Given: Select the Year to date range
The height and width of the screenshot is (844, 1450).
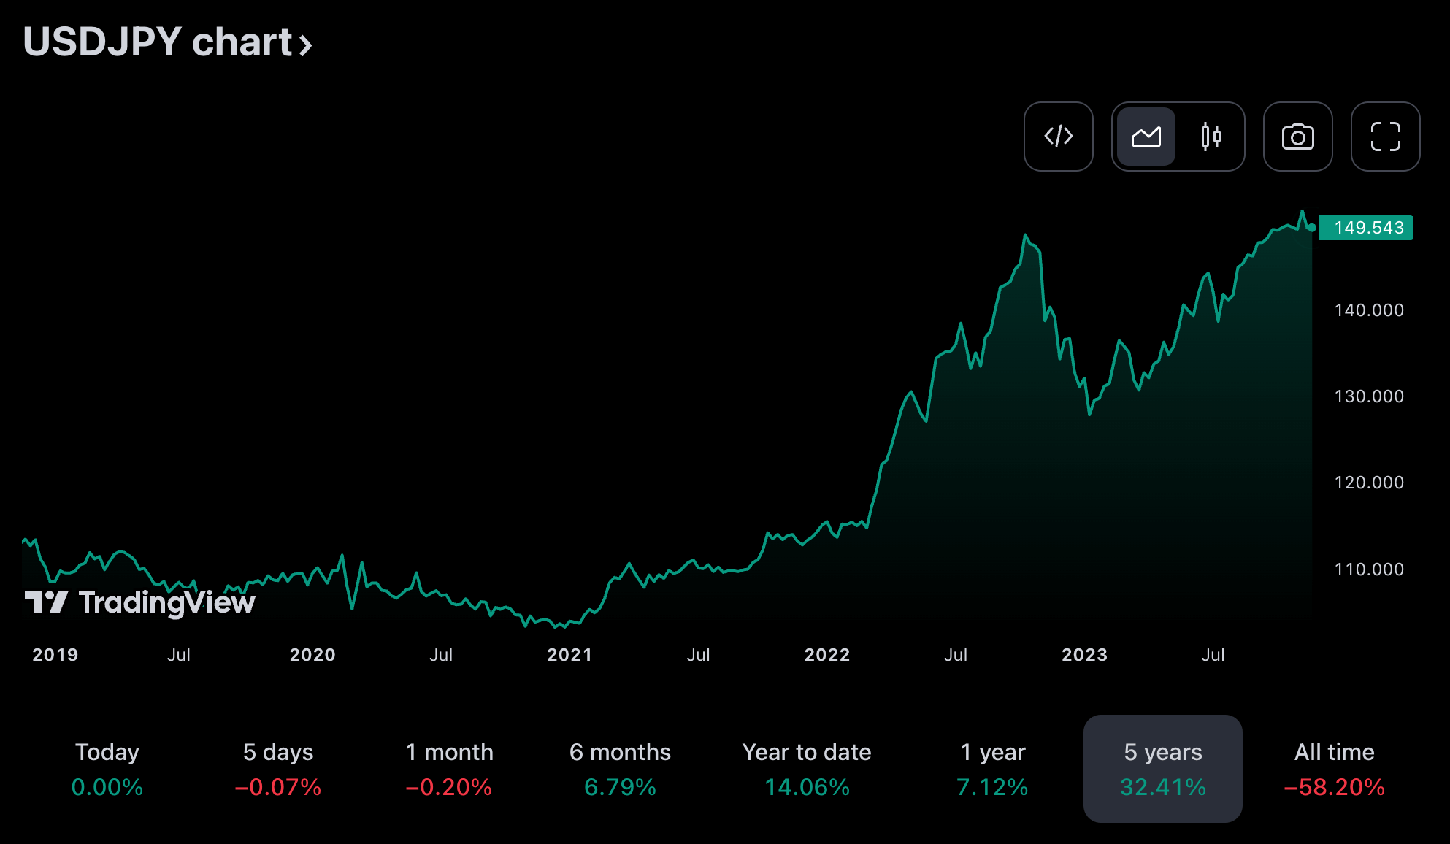Looking at the screenshot, I should pyautogui.click(x=807, y=769).
